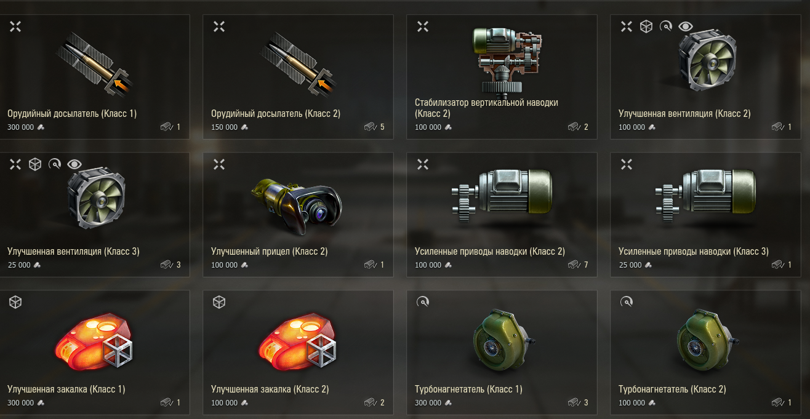Click the cube category icon on Улучшенная закалка (Класс 1)
The image size is (810, 419).
(x=15, y=302)
